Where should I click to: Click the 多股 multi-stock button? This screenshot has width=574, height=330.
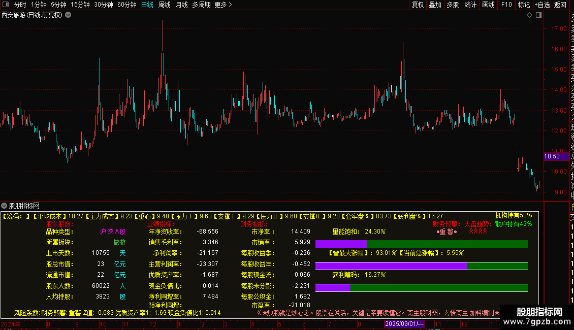(x=453, y=5)
